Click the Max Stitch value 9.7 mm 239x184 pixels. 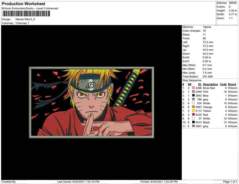point(207,65)
